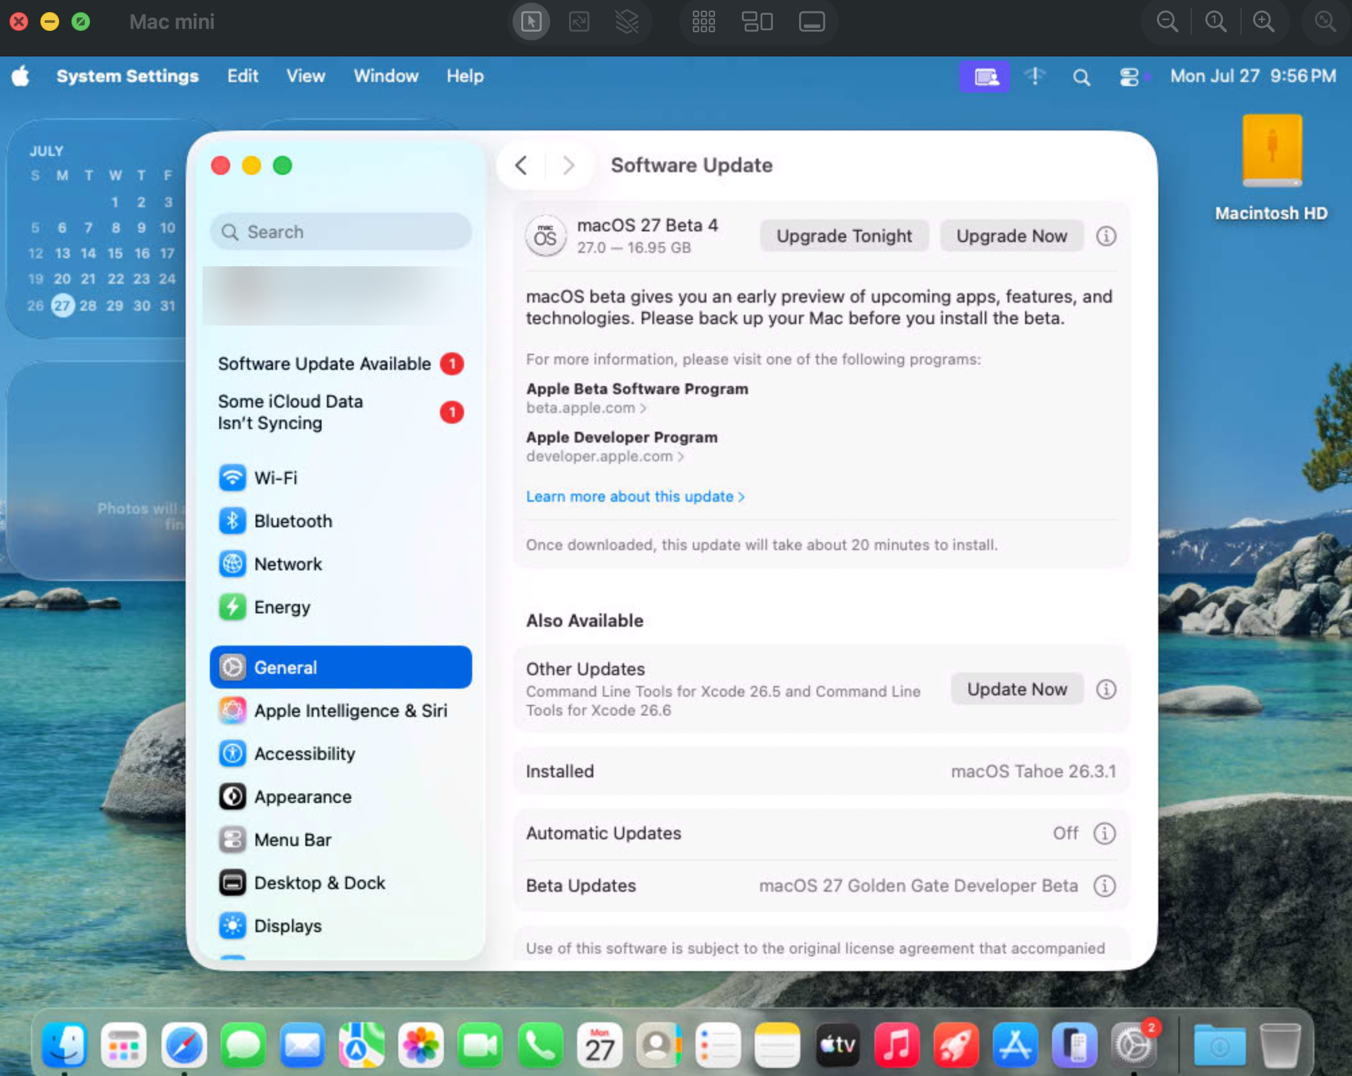The width and height of the screenshot is (1352, 1076).
Task: Open Trash from the Dock
Action: pos(1280,1045)
